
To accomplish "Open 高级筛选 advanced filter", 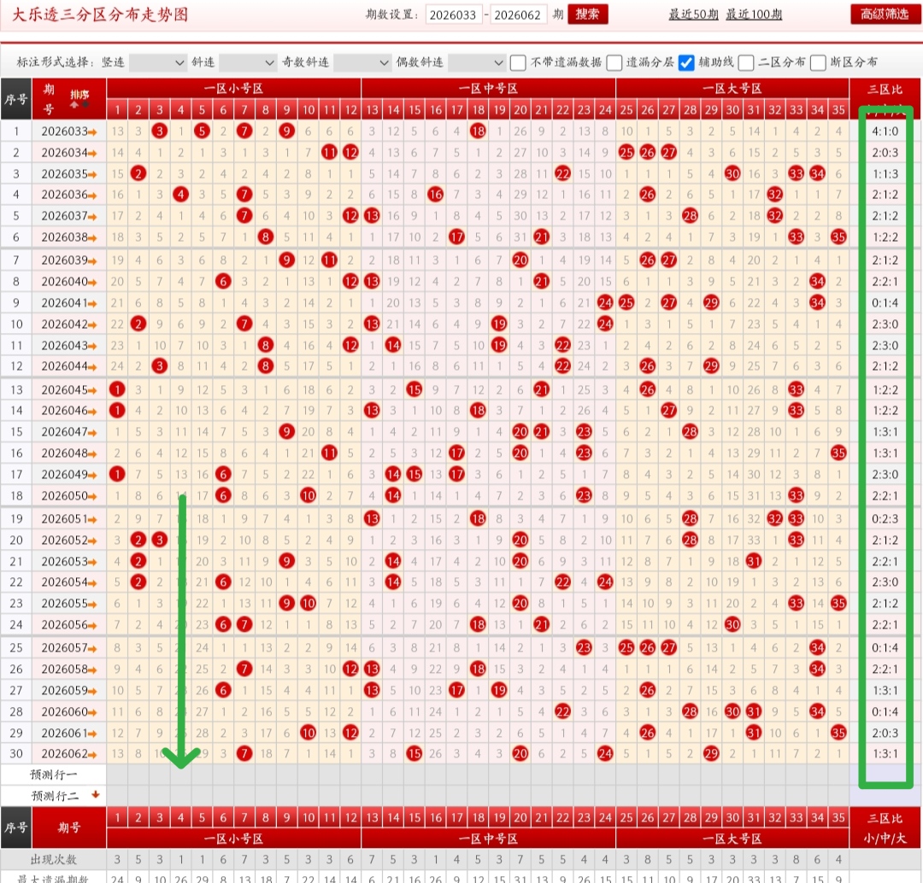I will click(885, 15).
